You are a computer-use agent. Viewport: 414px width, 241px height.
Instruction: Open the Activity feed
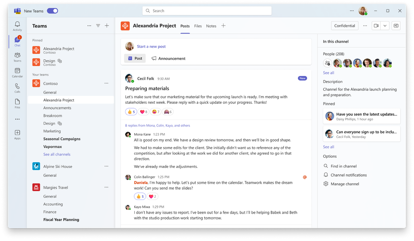click(x=17, y=26)
